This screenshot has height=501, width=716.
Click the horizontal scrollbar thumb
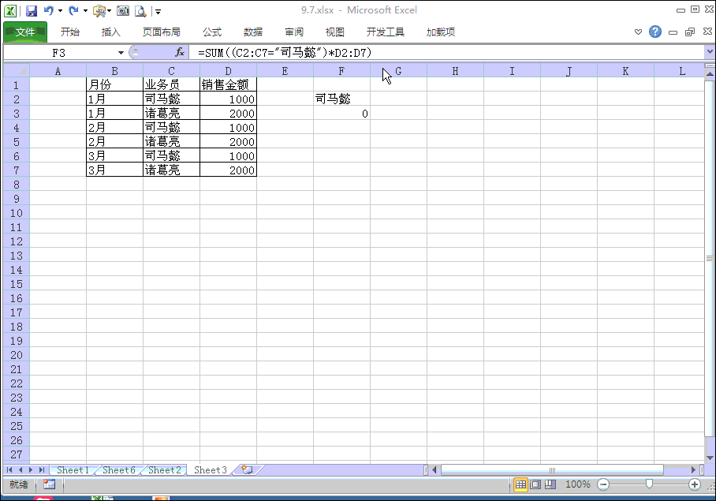pyautogui.click(x=552, y=470)
